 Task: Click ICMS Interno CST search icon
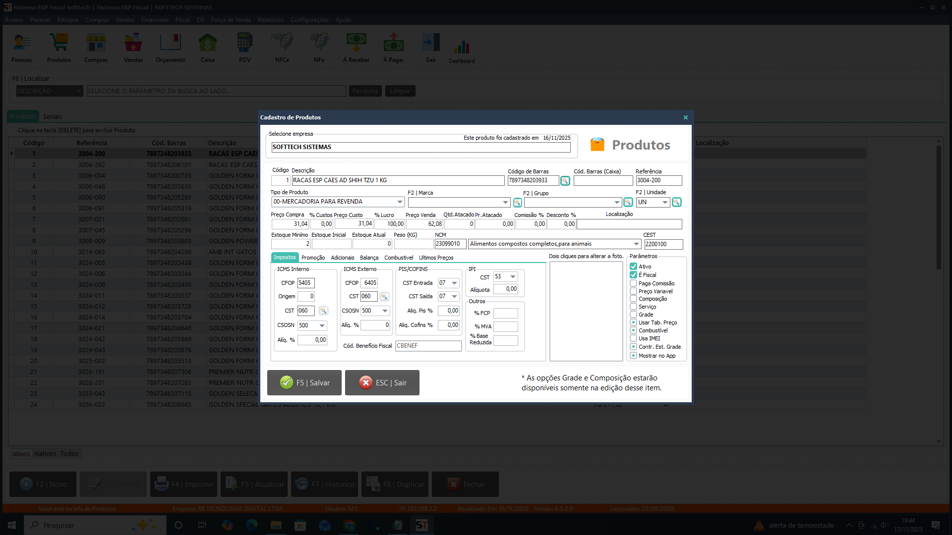point(323,311)
